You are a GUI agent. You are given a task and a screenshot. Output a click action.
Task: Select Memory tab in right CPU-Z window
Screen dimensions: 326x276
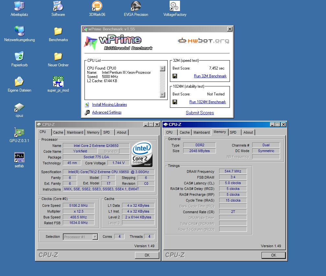coord(220,132)
